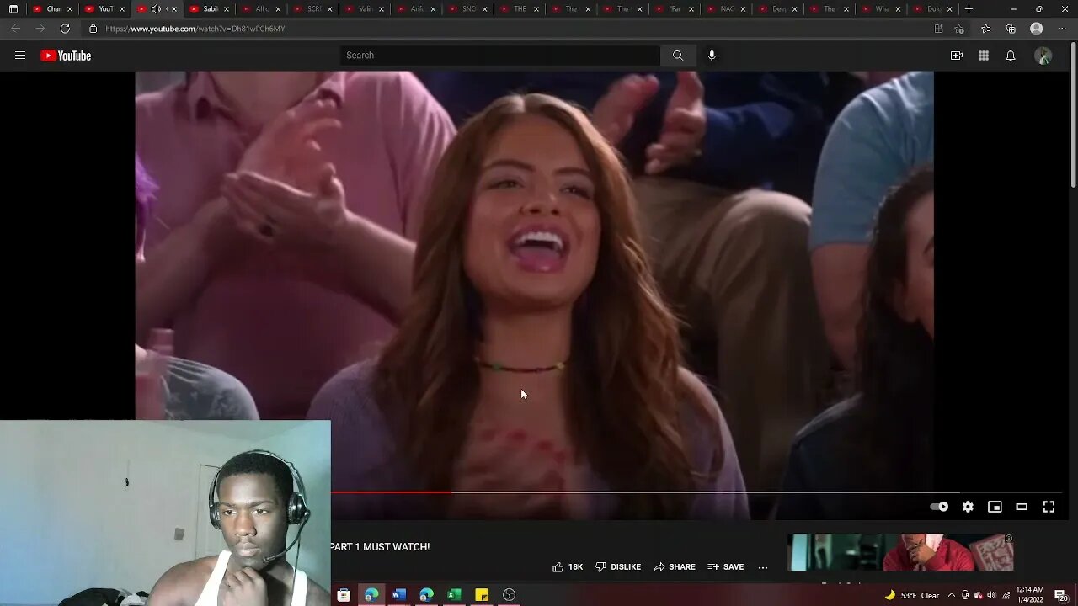Open Edge profile picture icon
This screenshot has height=606, width=1078.
pyautogui.click(x=1037, y=29)
